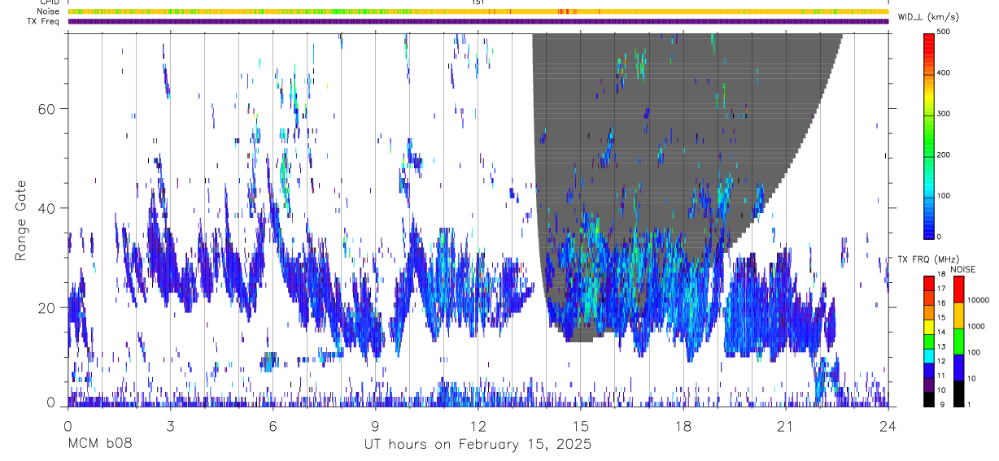This screenshot has width=999, height=461.
Task: Click the '12' tick on the UT hours axis
Action: click(478, 426)
